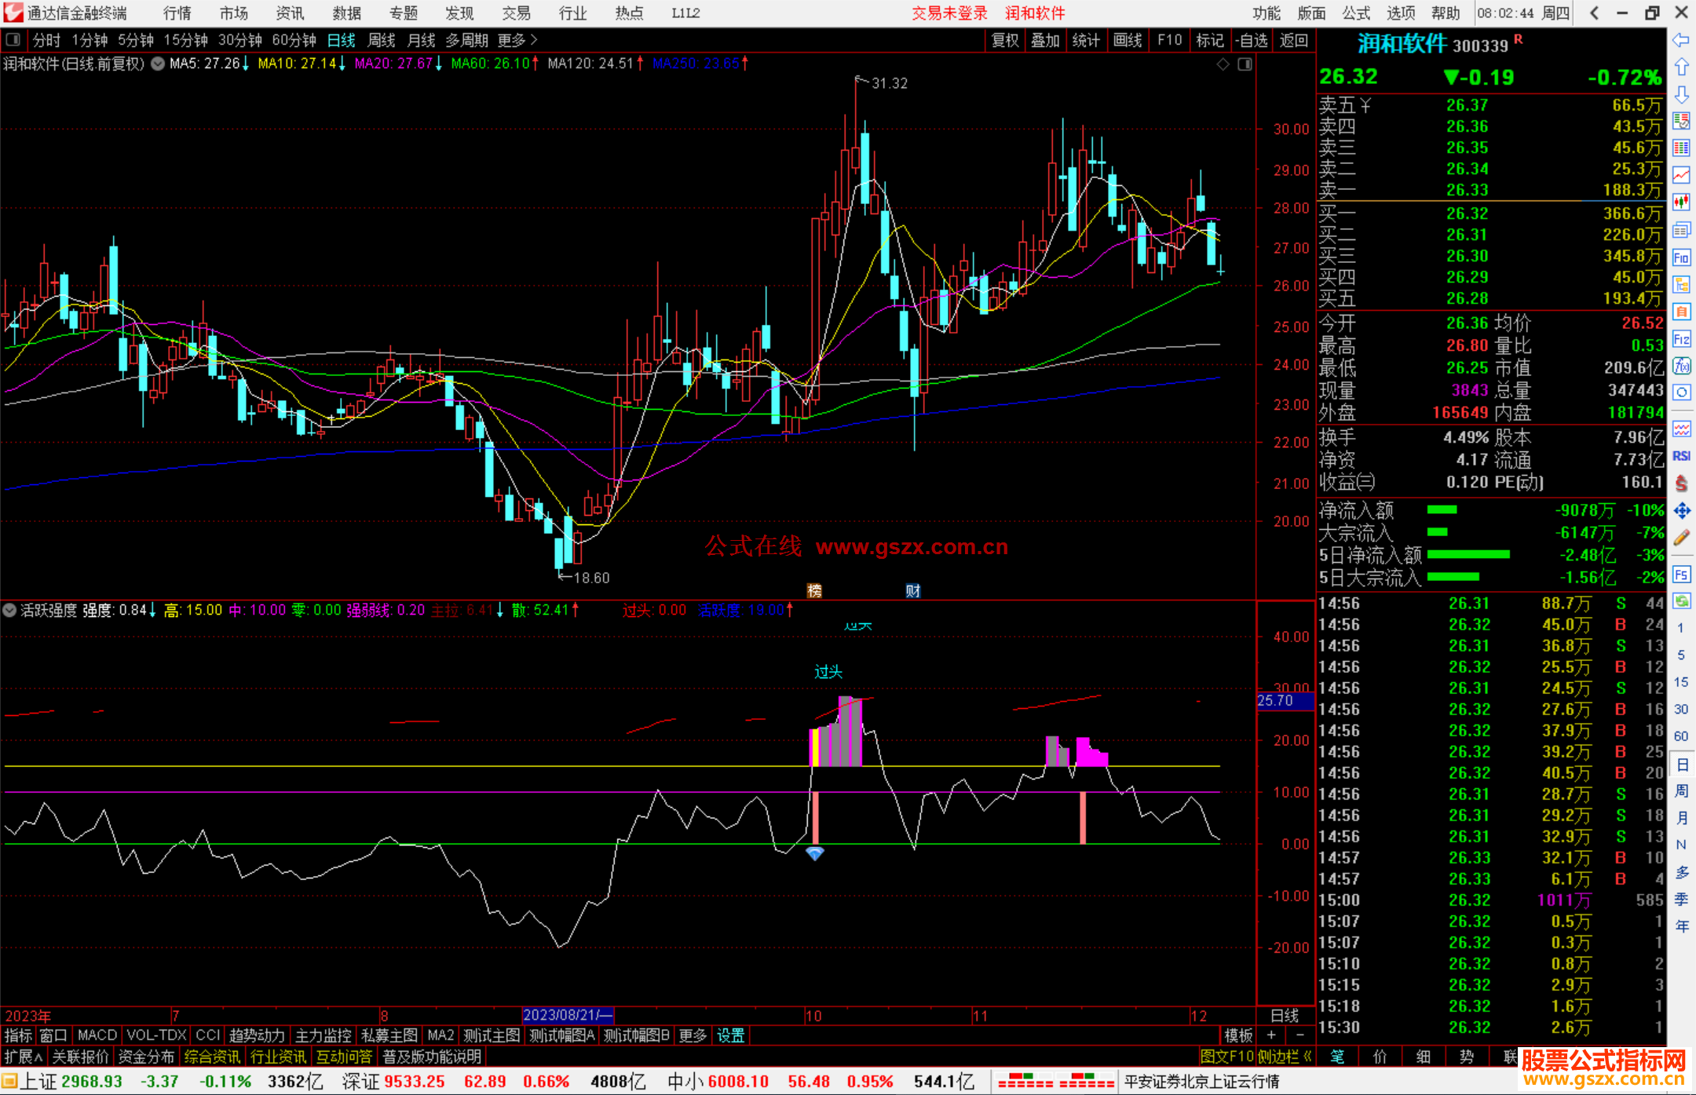This screenshot has width=1696, height=1095.
Task: Expand the 扩展 panel at bottom
Action: [x=24, y=1057]
